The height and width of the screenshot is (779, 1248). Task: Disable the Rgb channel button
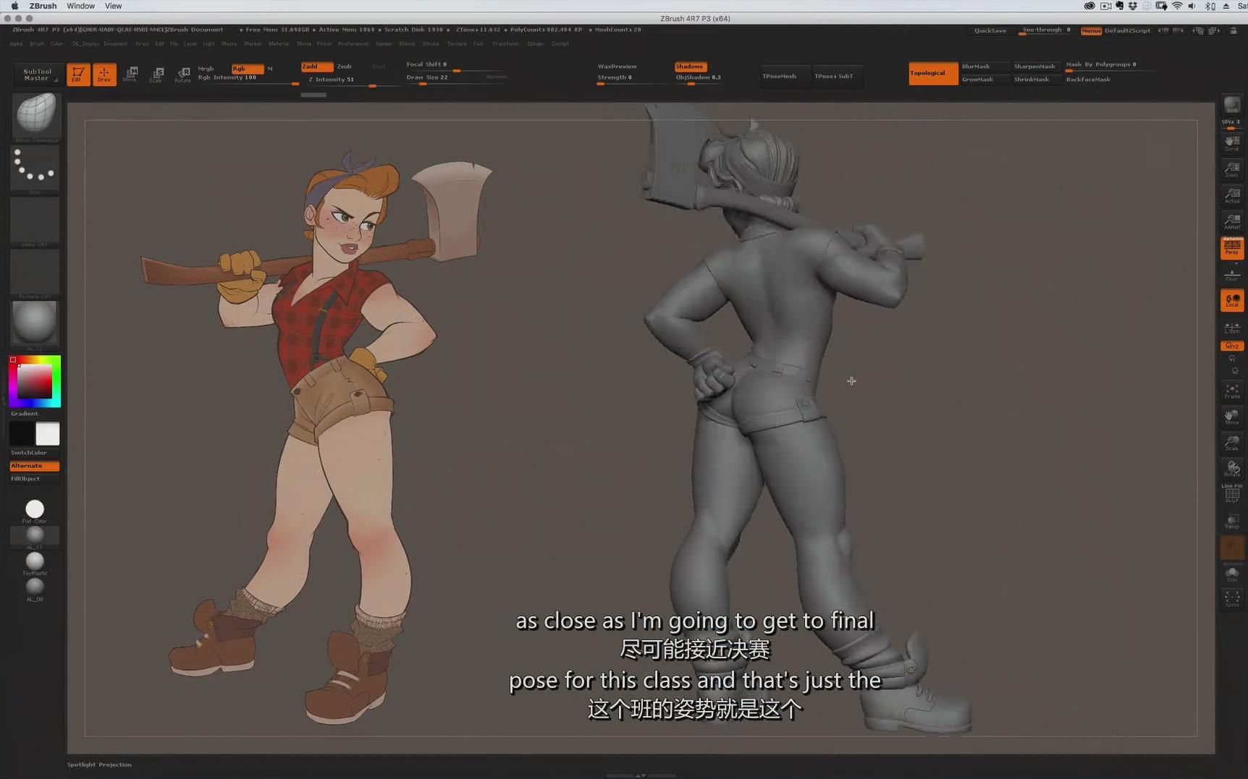pyautogui.click(x=247, y=69)
